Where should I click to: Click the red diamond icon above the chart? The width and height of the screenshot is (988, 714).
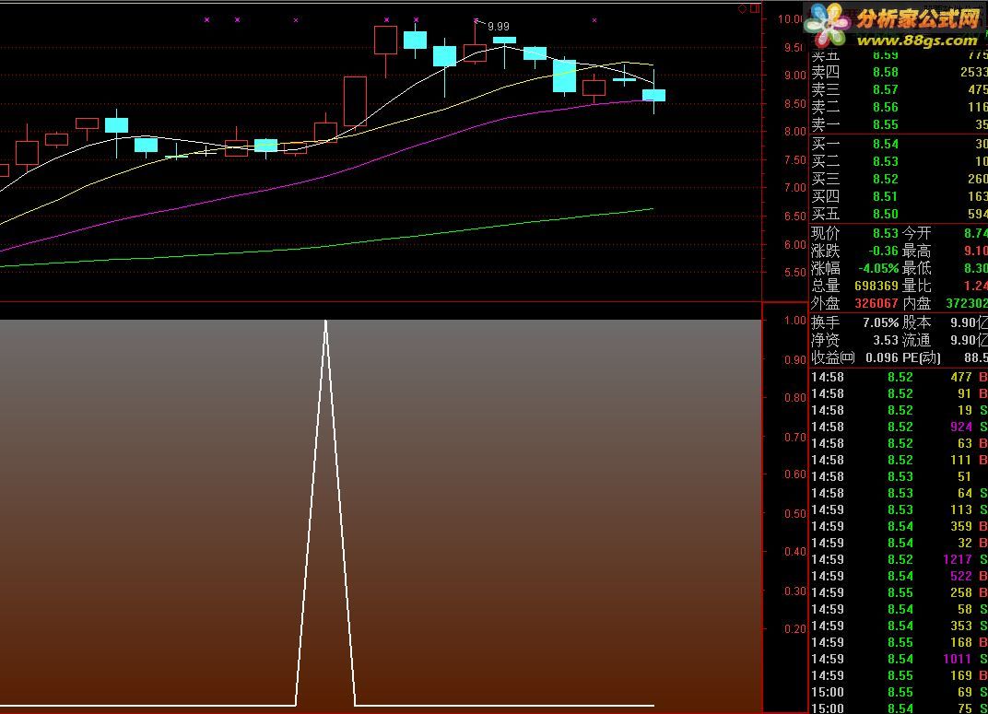pos(742,9)
